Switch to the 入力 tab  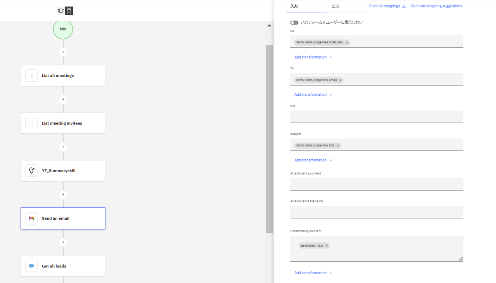[x=294, y=6]
